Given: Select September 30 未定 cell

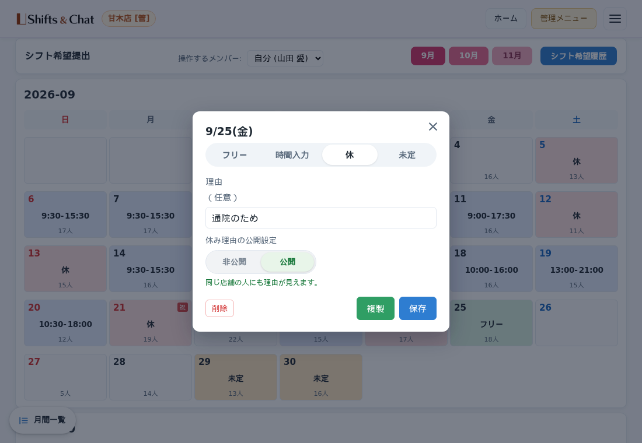Looking at the screenshot, I should click(321, 377).
